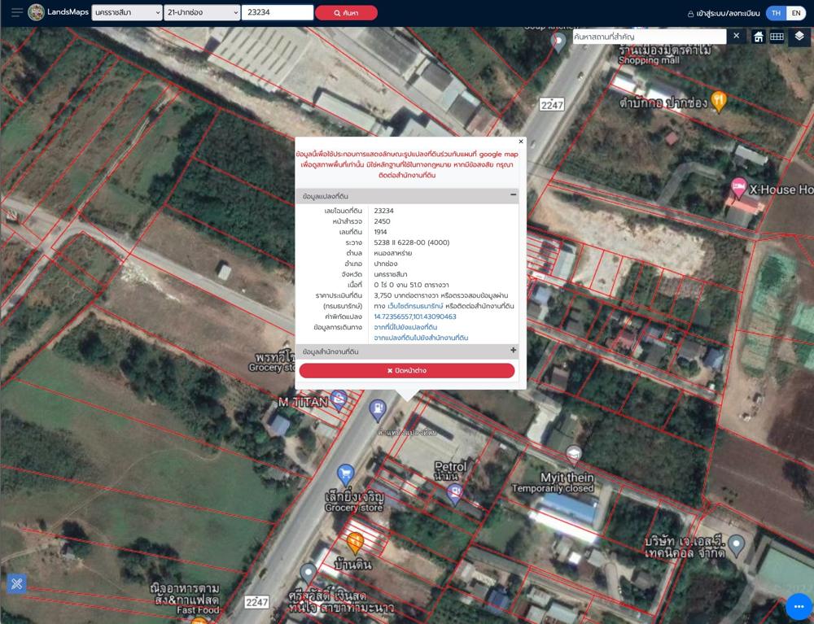
Task: Click the X-House hotel pin
Action: pos(738,187)
